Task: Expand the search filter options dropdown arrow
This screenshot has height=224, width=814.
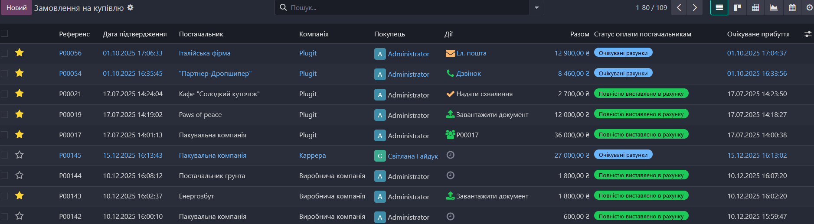Action: coord(536,7)
